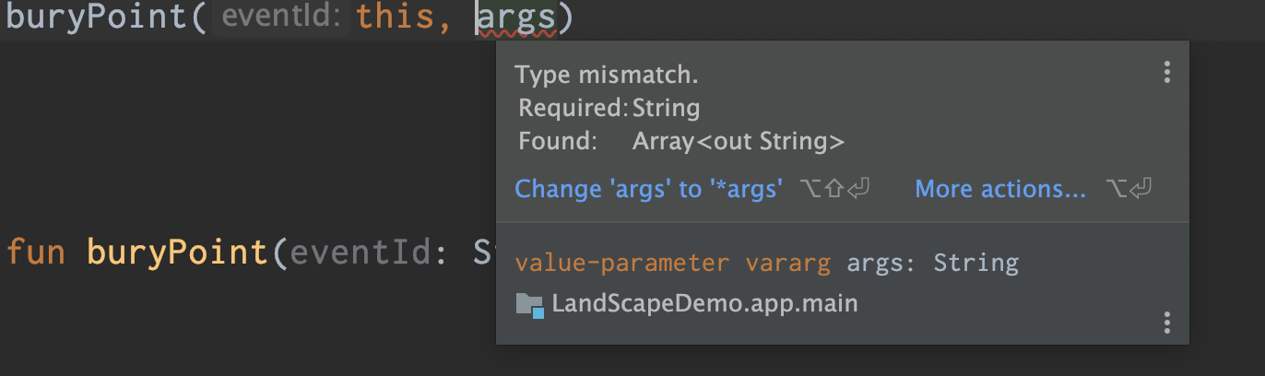Click 'value-parameter' text in the popup

(x=621, y=264)
